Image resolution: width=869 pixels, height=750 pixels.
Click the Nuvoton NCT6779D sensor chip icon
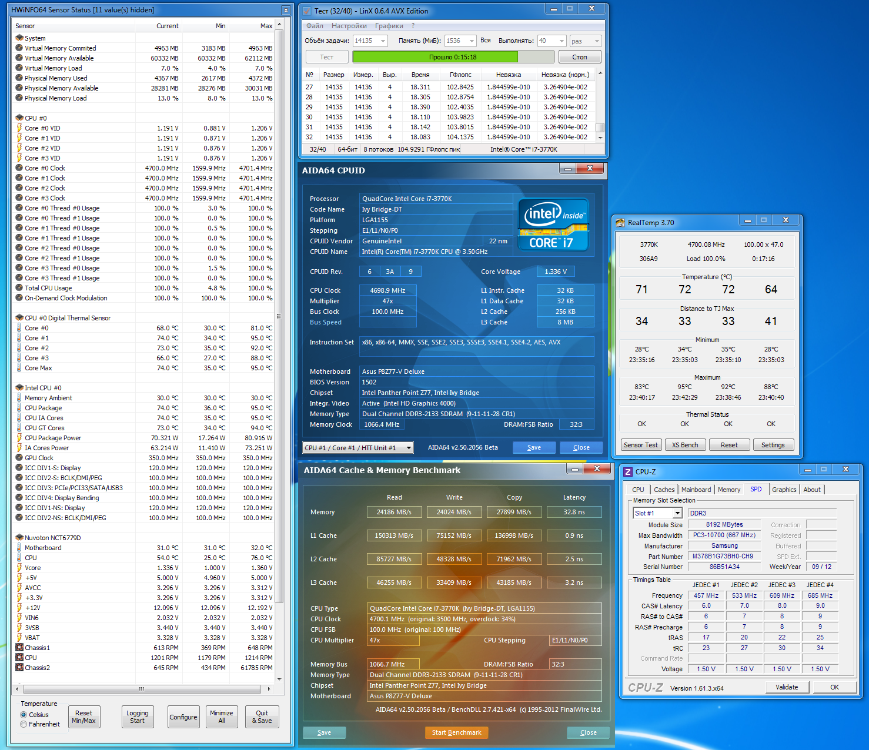click(19, 538)
